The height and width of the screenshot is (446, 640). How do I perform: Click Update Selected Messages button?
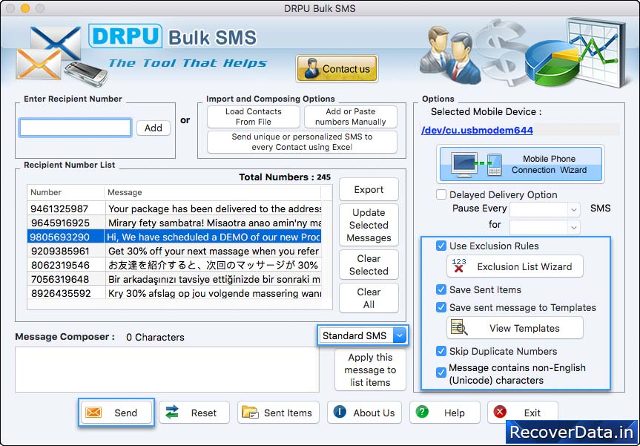click(369, 225)
